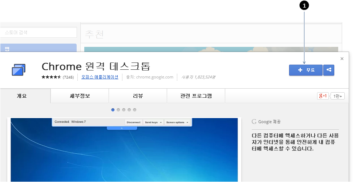Open the Screen options dropdown
356x182 pixels.
(x=177, y=122)
